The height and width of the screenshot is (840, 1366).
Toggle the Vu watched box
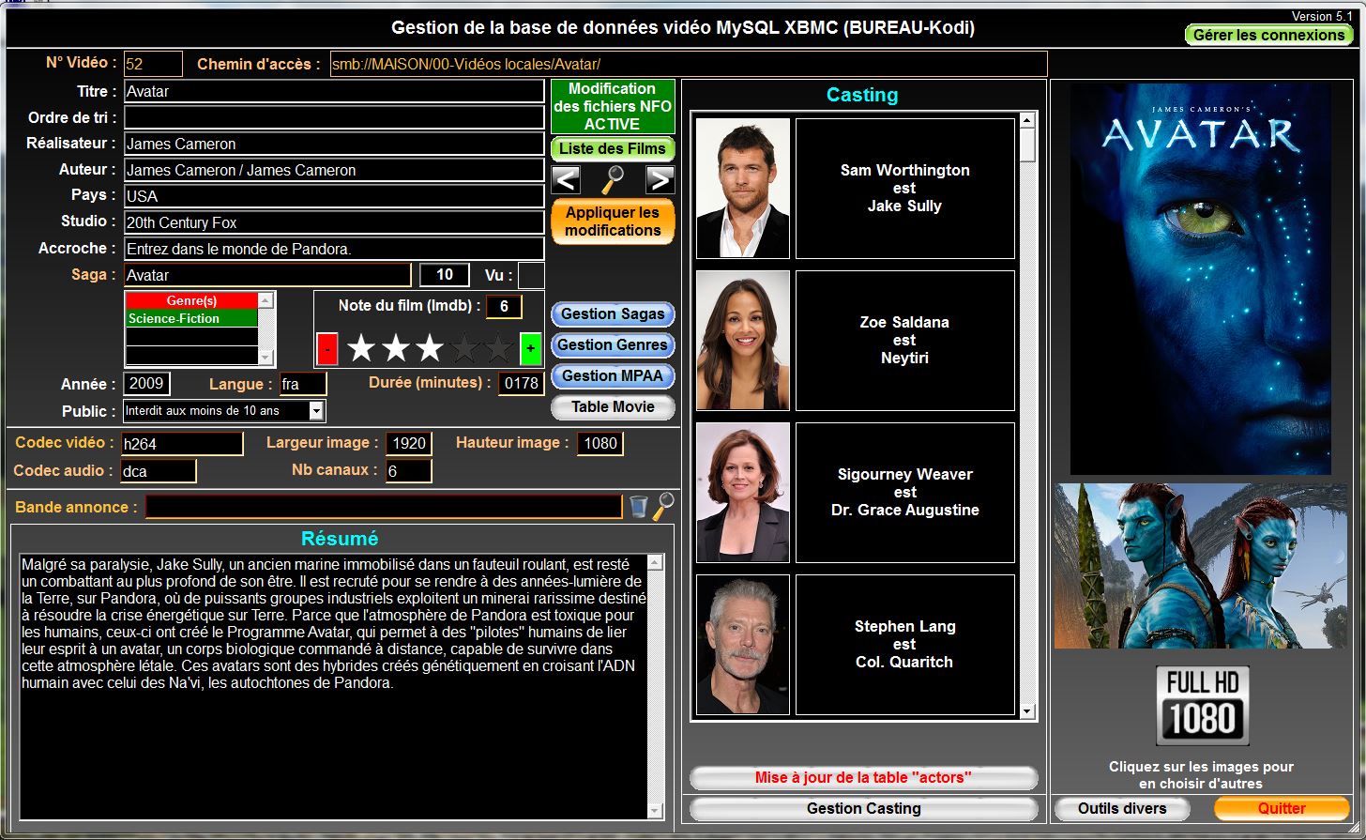(531, 275)
